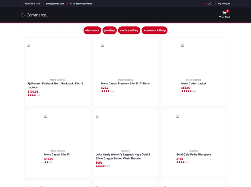Viewport: 251px width, 187px height.
Task: Click the Solid Gold Petite Micropave image
Action: click(178, 117)
